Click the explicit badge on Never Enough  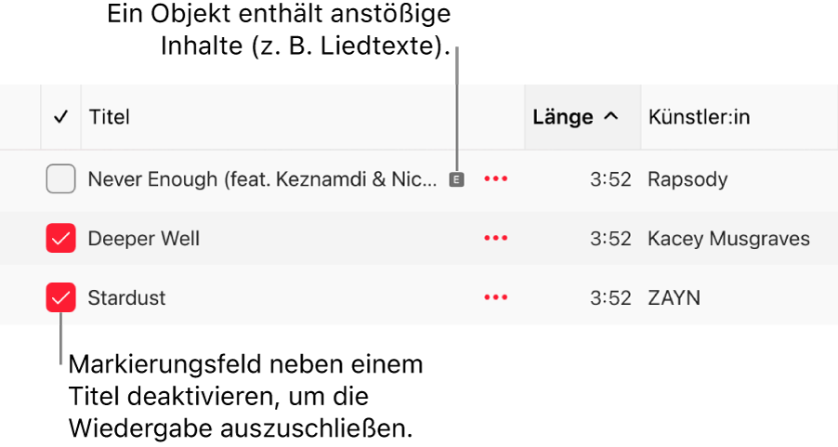pyautogui.click(x=455, y=179)
